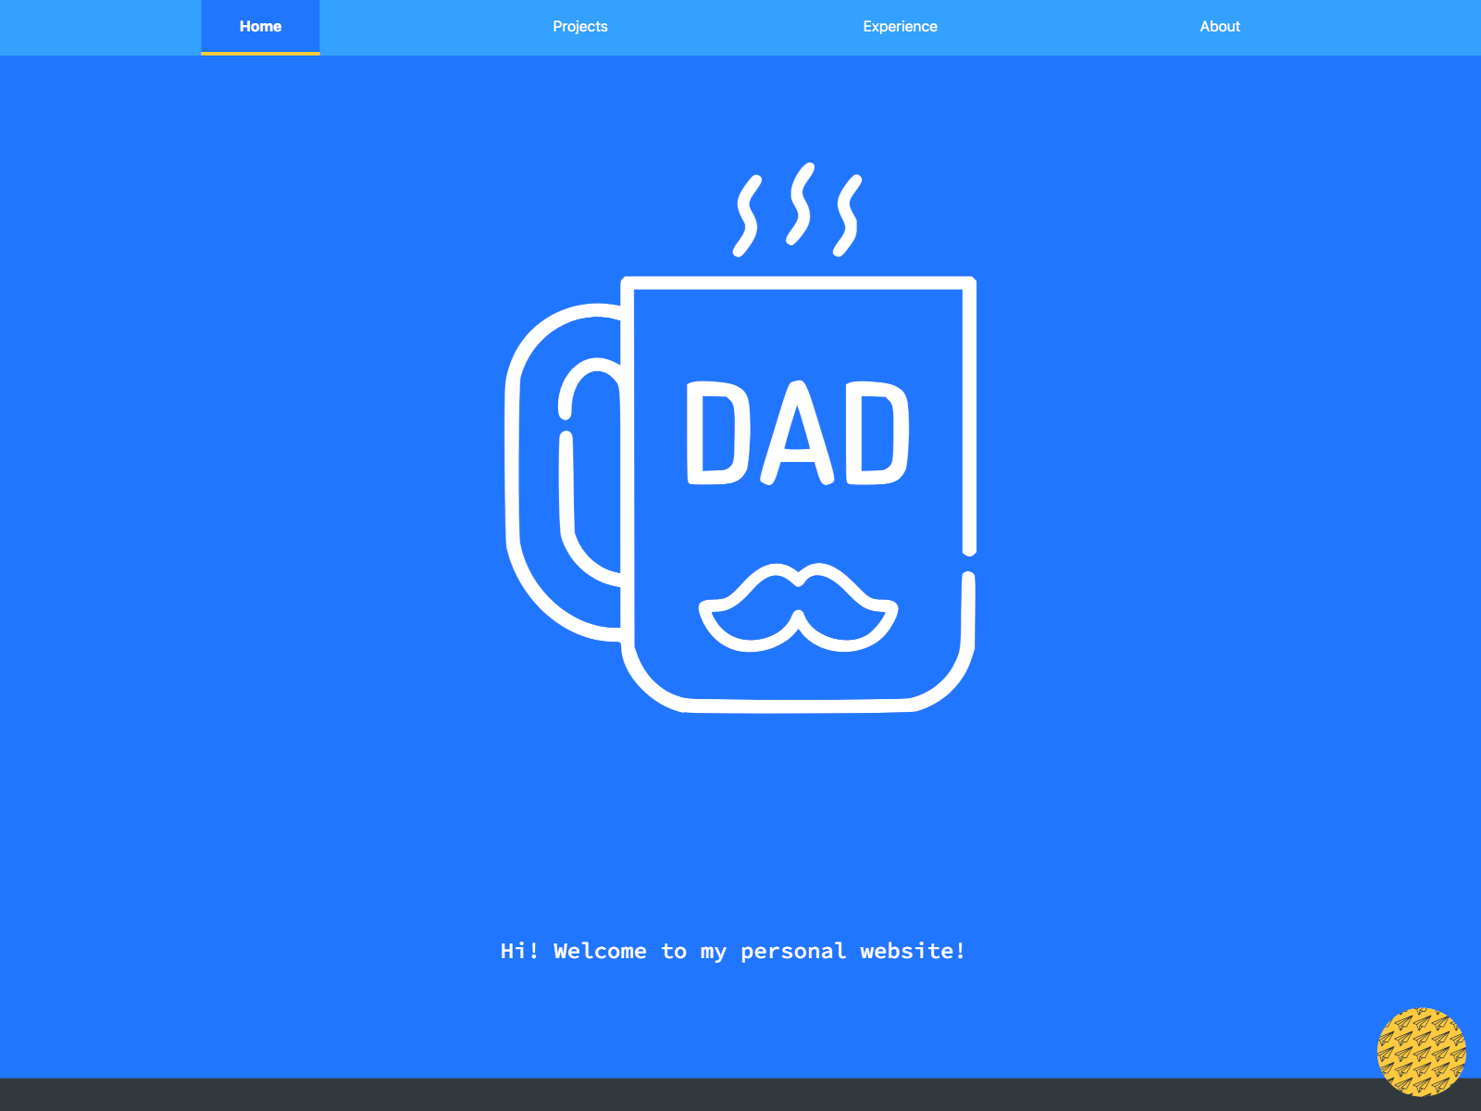Screen dimensions: 1481x1111
Task: Switch to the Projects tab
Action: pos(579,27)
